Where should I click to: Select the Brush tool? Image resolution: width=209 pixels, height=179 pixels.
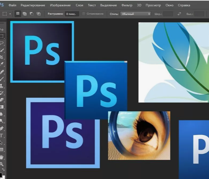coord(2,79)
